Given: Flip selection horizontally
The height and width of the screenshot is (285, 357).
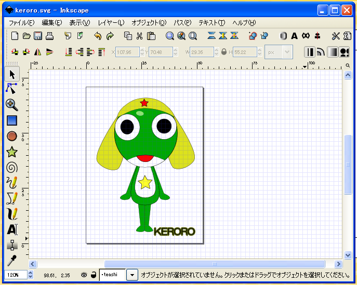Looking at the screenshot, I should coord(38,52).
